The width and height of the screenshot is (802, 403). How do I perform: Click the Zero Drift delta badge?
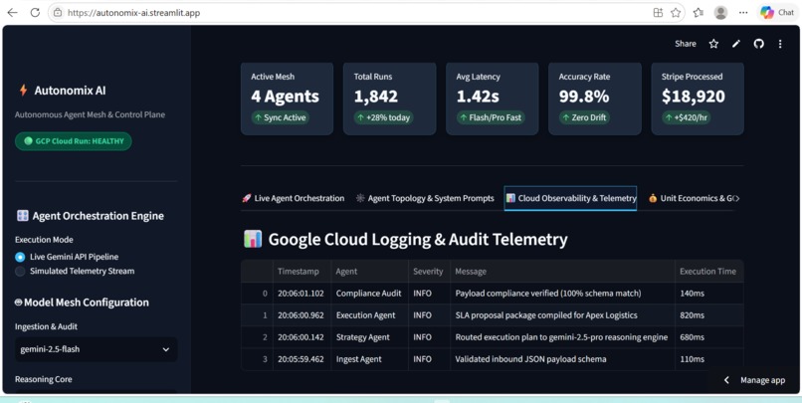(x=584, y=117)
